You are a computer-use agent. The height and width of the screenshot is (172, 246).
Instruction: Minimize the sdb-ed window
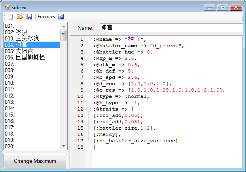210,8
